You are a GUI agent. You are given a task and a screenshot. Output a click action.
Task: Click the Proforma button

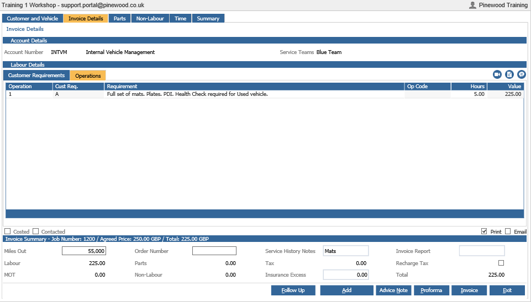[x=432, y=290]
